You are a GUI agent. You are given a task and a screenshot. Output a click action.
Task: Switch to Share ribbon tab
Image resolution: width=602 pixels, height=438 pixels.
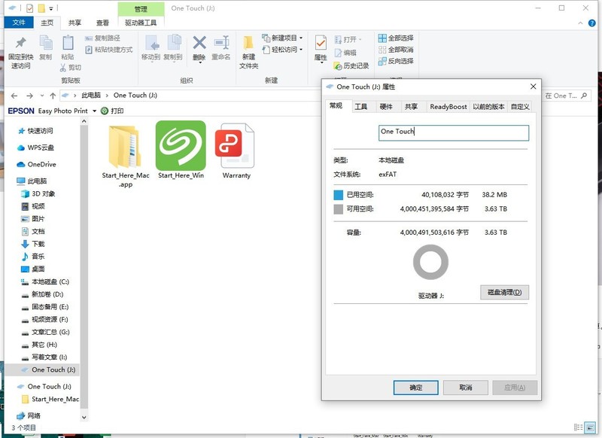pos(74,23)
